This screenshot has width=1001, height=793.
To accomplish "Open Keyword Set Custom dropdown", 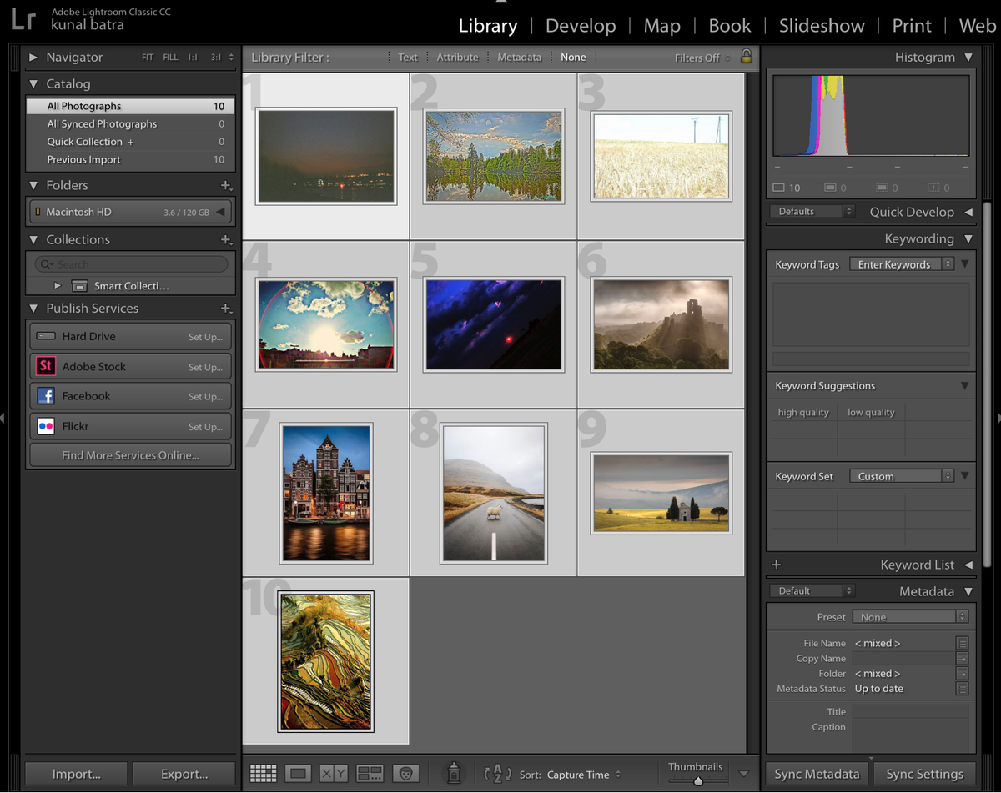I will (x=901, y=476).
